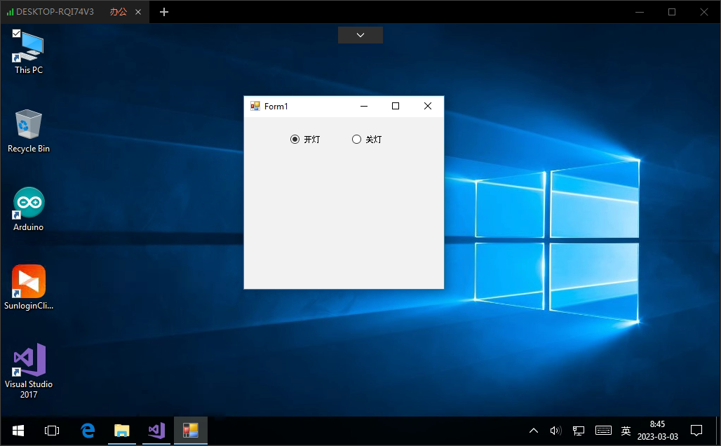This screenshot has width=721, height=446.
Task: Select the checkbox on This PC icon
Action: (x=17, y=33)
